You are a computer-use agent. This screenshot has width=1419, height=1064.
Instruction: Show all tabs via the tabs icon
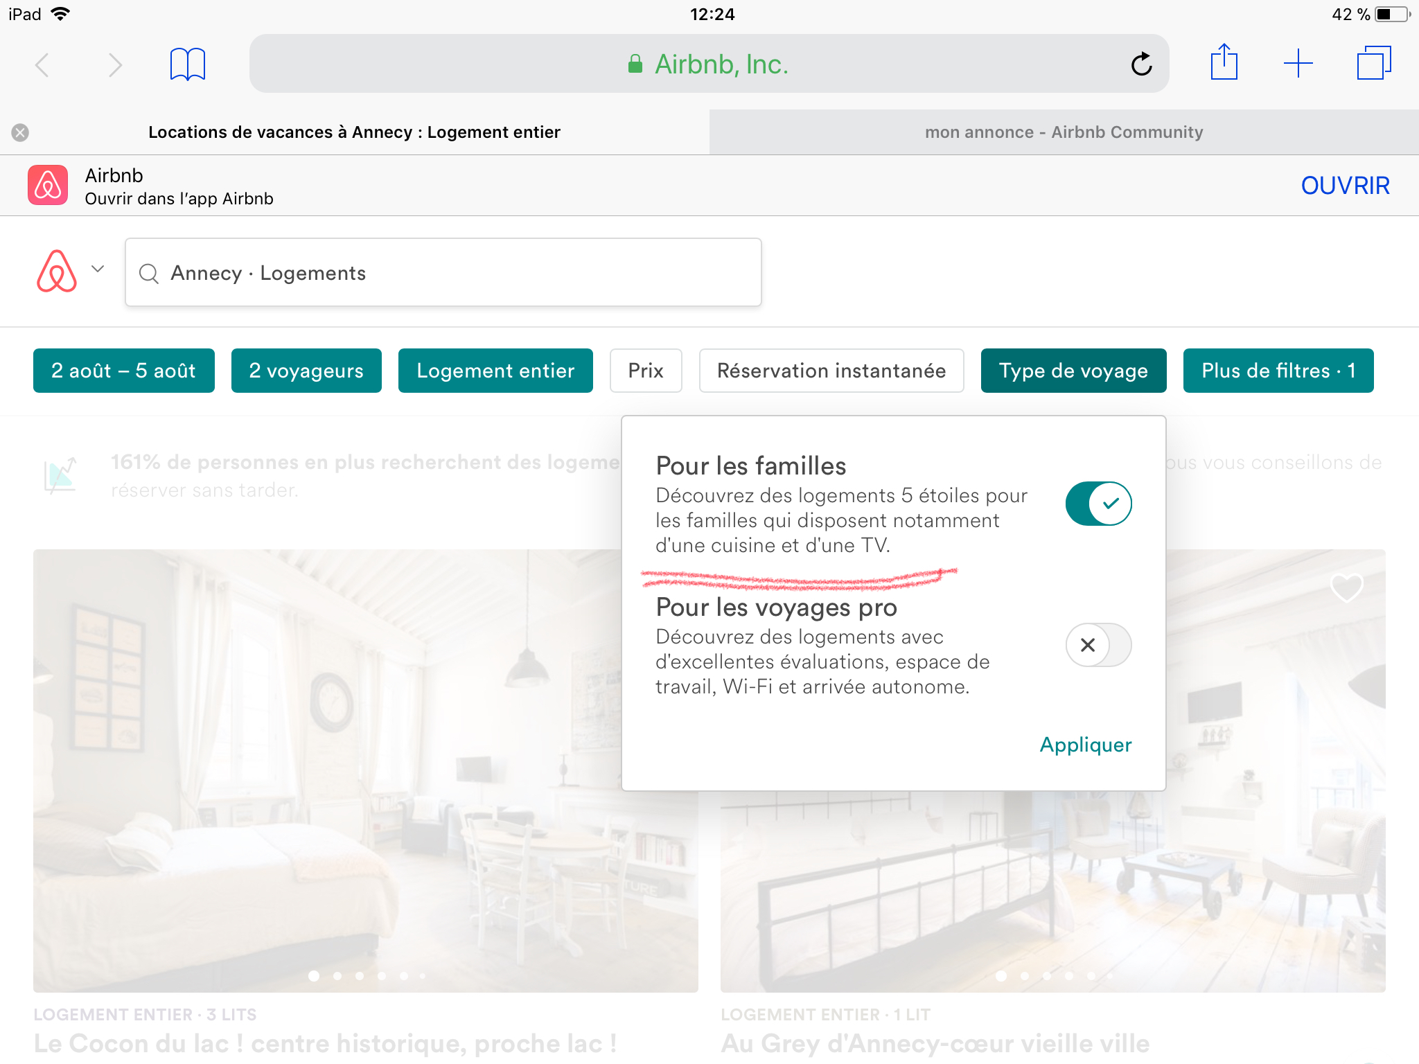(1375, 63)
